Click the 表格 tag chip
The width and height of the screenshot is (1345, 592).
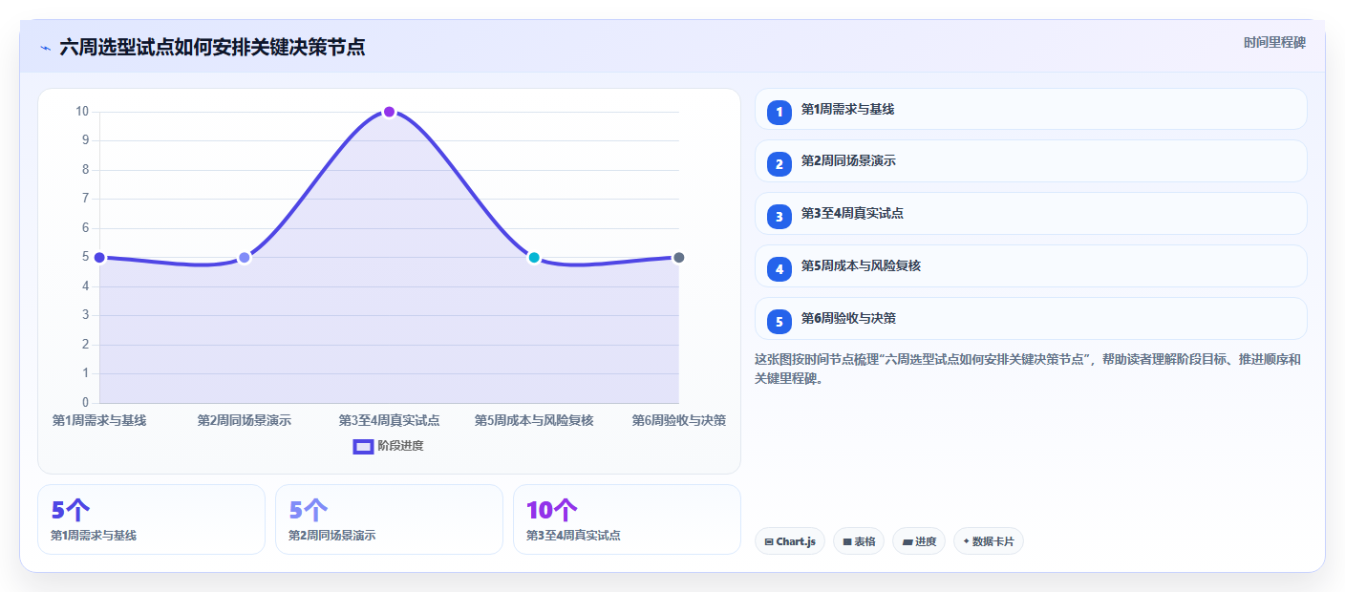tap(859, 541)
